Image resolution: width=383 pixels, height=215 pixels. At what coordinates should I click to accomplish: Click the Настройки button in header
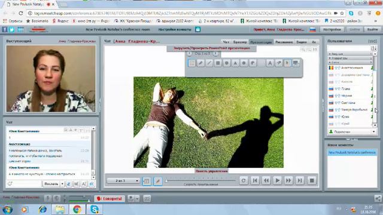332,29
